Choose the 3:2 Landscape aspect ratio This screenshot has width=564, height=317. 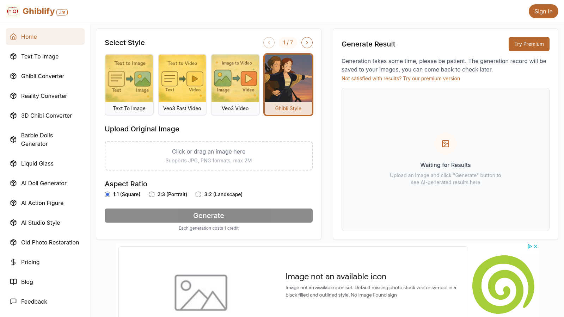pyautogui.click(x=198, y=194)
